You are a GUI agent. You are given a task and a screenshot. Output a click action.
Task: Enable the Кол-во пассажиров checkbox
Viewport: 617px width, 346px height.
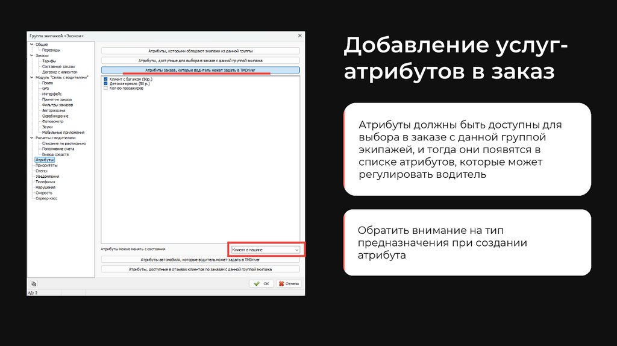tap(105, 88)
